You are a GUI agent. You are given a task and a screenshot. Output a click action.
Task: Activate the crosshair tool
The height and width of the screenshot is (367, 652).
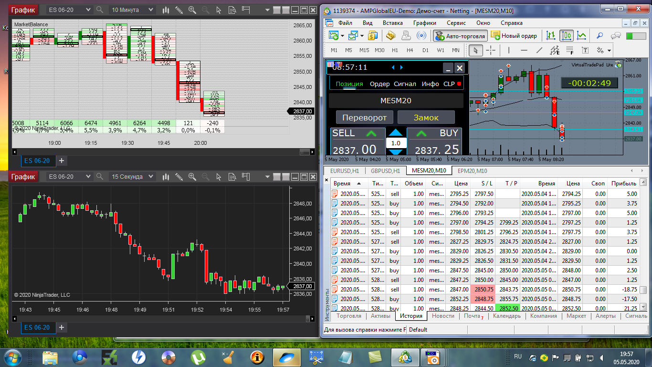[491, 50]
